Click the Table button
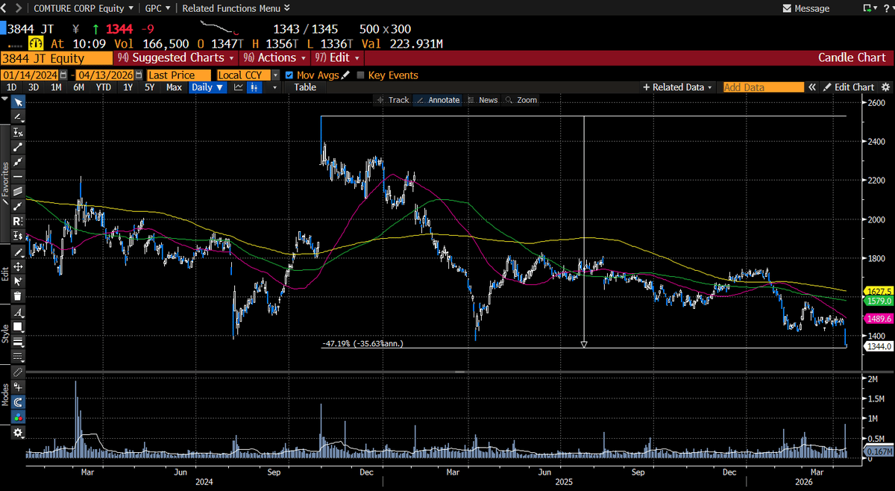This screenshot has height=491, width=895. click(x=304, y=87)
